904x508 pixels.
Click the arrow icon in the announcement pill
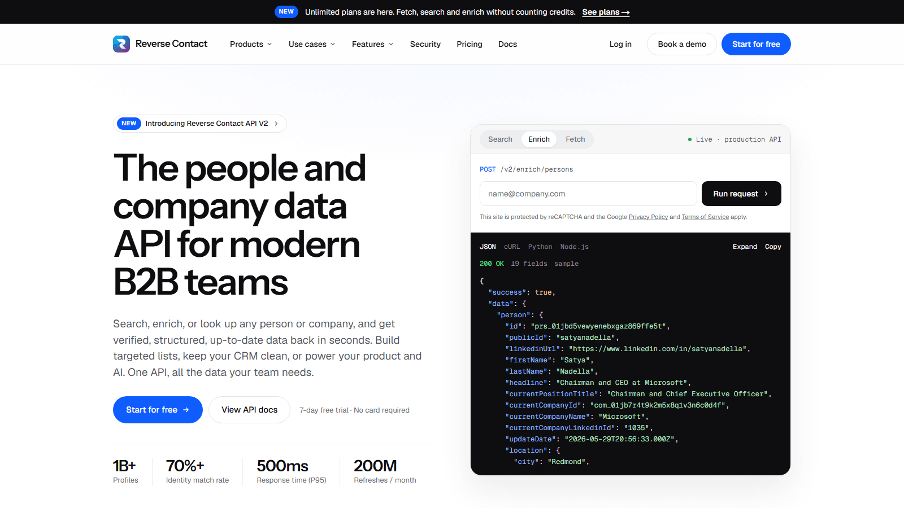click(276, 124)
